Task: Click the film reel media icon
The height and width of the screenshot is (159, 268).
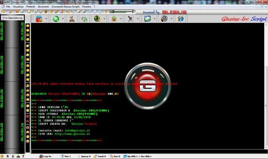Action: click(164, 19)
